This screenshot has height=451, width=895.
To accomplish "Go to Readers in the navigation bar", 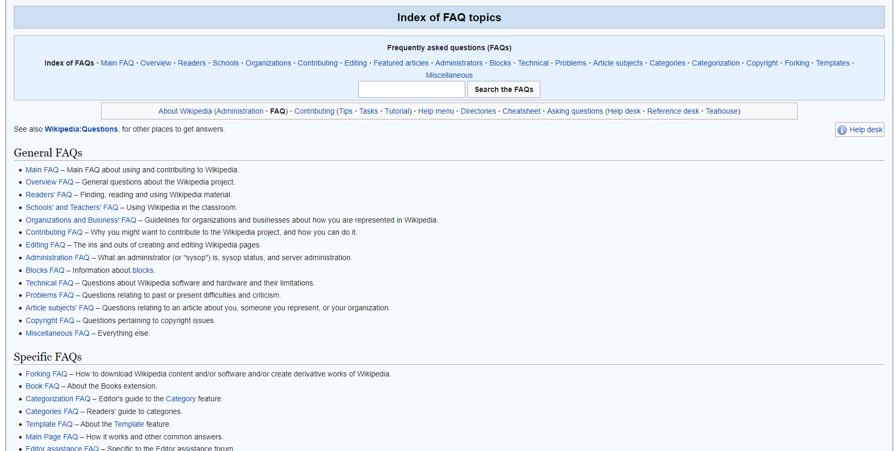I will point(192,63).
